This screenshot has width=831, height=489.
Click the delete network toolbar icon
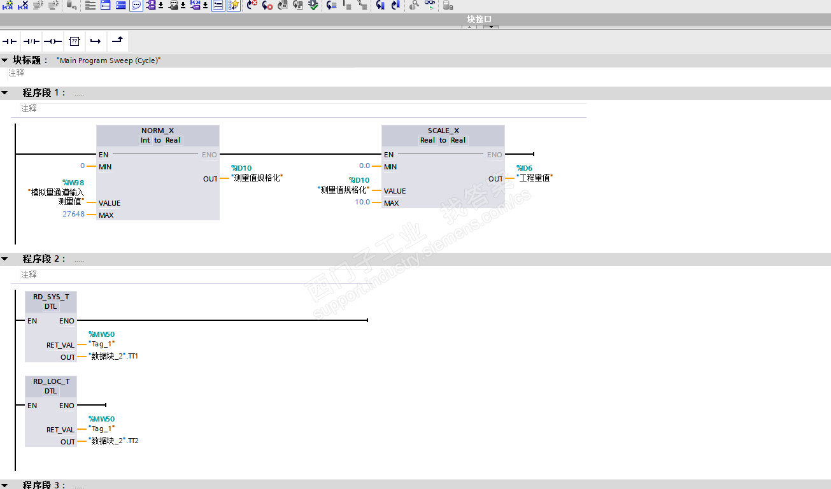(x=23, y=5)
